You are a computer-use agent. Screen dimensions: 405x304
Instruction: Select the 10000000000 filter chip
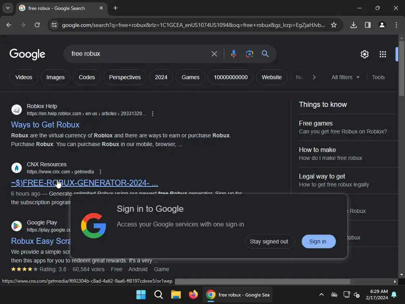pyautogui.click(x=231, y=77)
